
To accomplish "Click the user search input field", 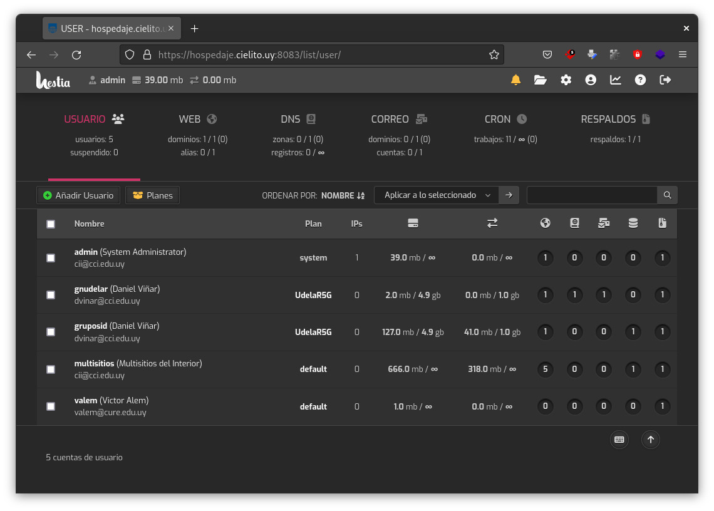I will click(x=592, y=195).
